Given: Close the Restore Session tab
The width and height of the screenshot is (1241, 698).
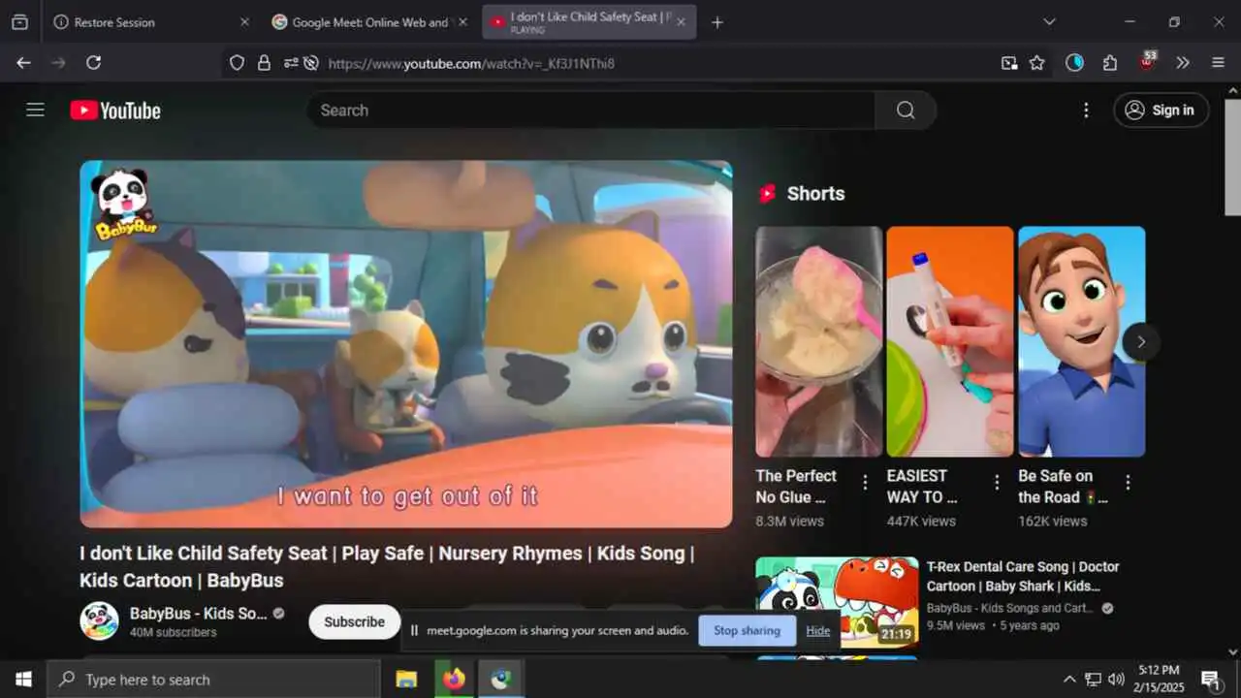Looking at the screenshot, I should coord(244,22).
